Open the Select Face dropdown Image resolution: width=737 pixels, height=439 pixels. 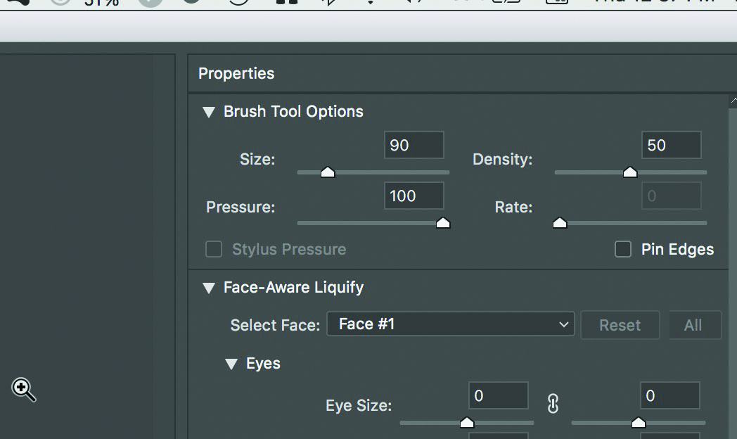450,324
